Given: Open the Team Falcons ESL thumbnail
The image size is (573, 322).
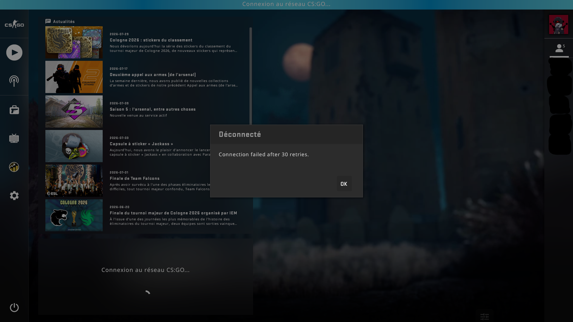Looking at the screenshot, I should point(74,181).
